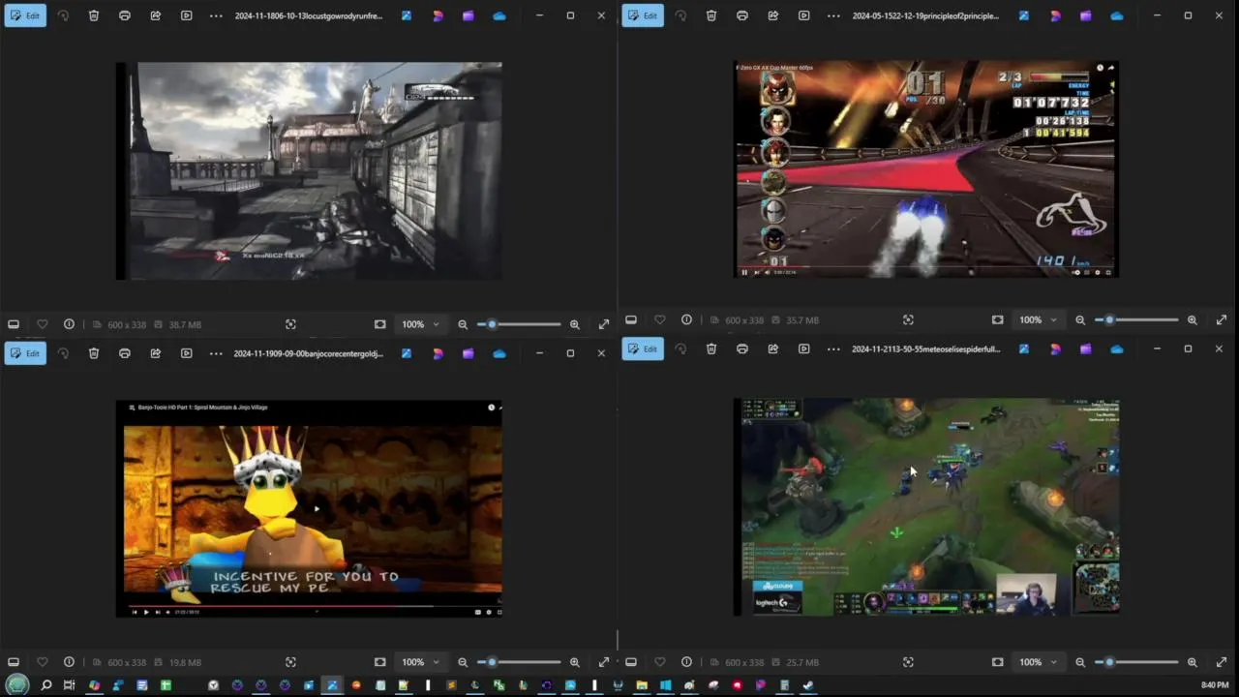Start slideshow in the locust window
Viewport: 1239px width, 697px height.
click(x=187, y=15)
